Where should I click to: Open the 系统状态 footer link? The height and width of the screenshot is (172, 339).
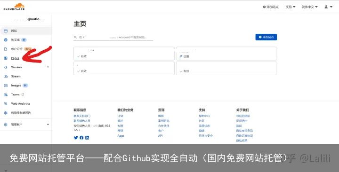(204, 126)
